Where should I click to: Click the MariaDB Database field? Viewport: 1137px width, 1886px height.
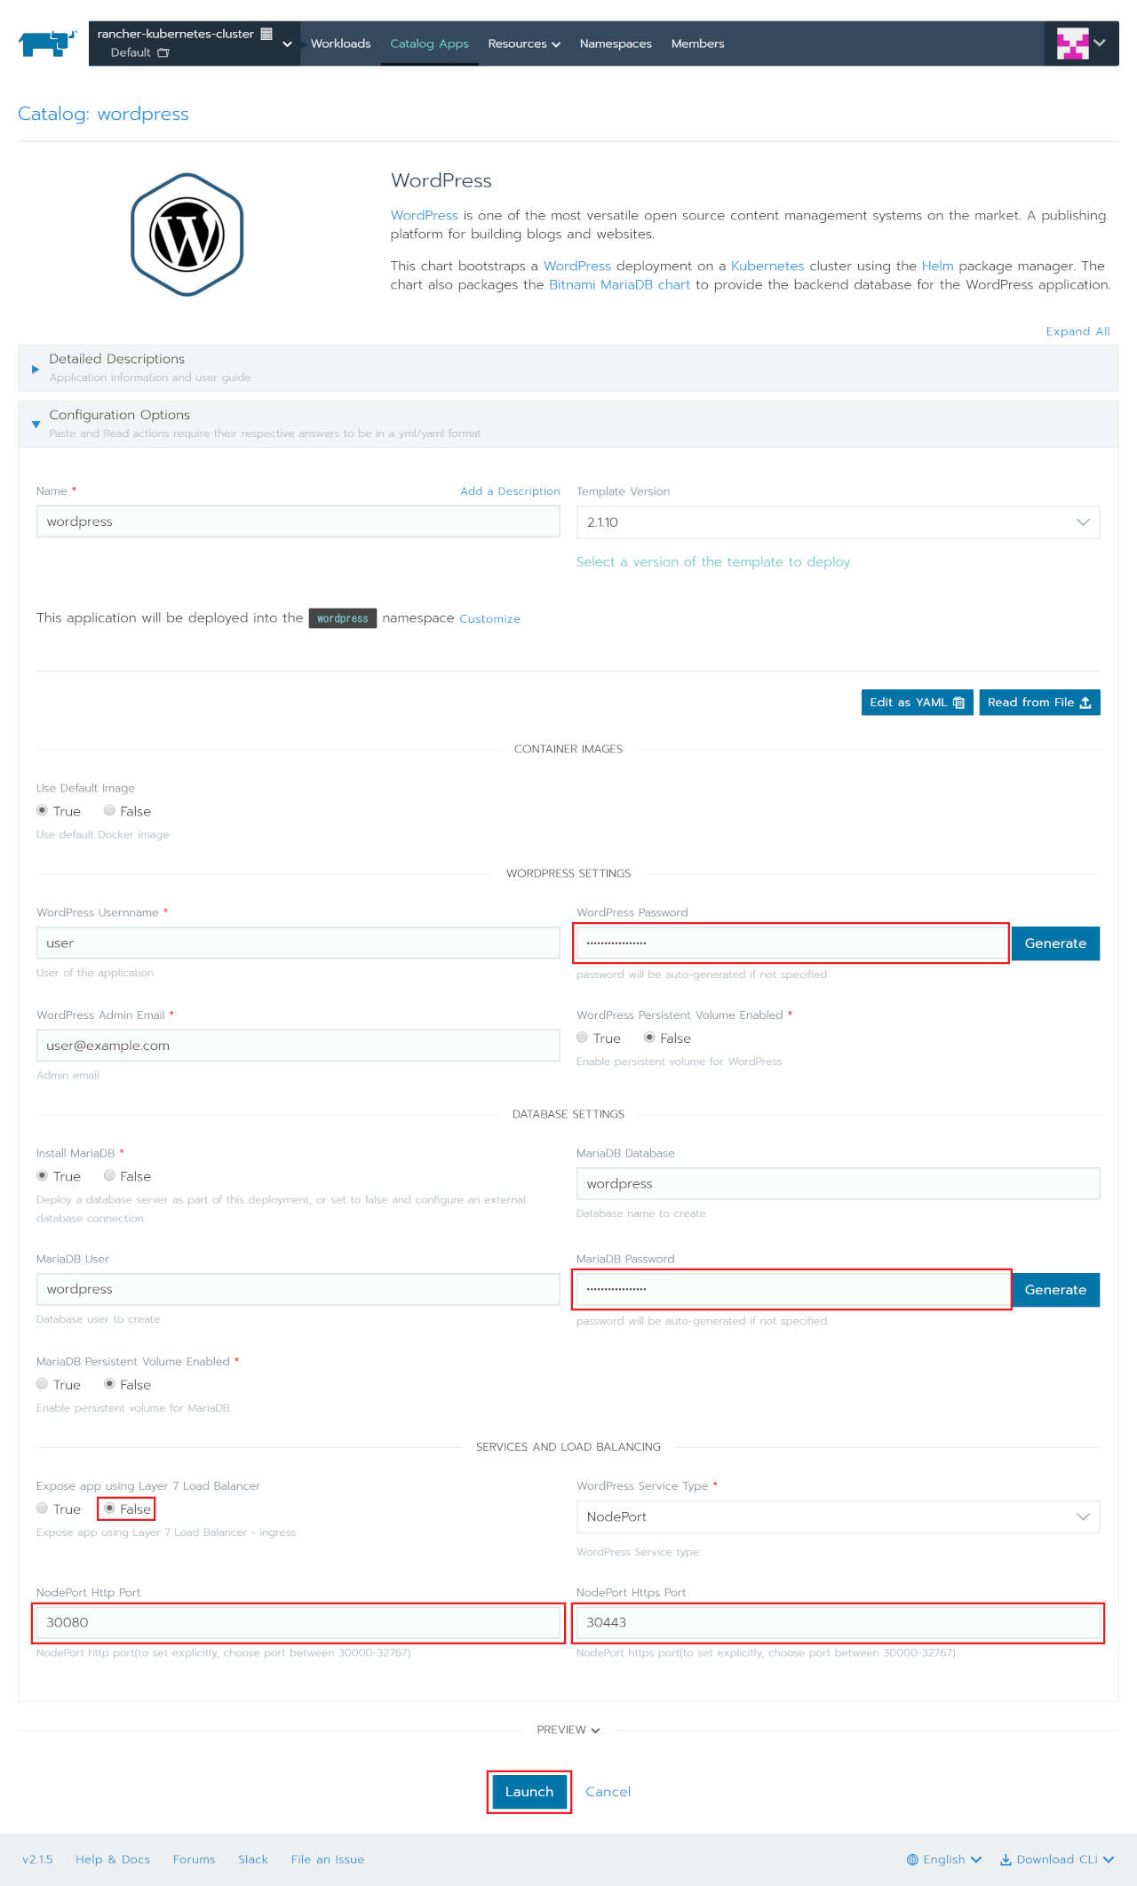838,1183
